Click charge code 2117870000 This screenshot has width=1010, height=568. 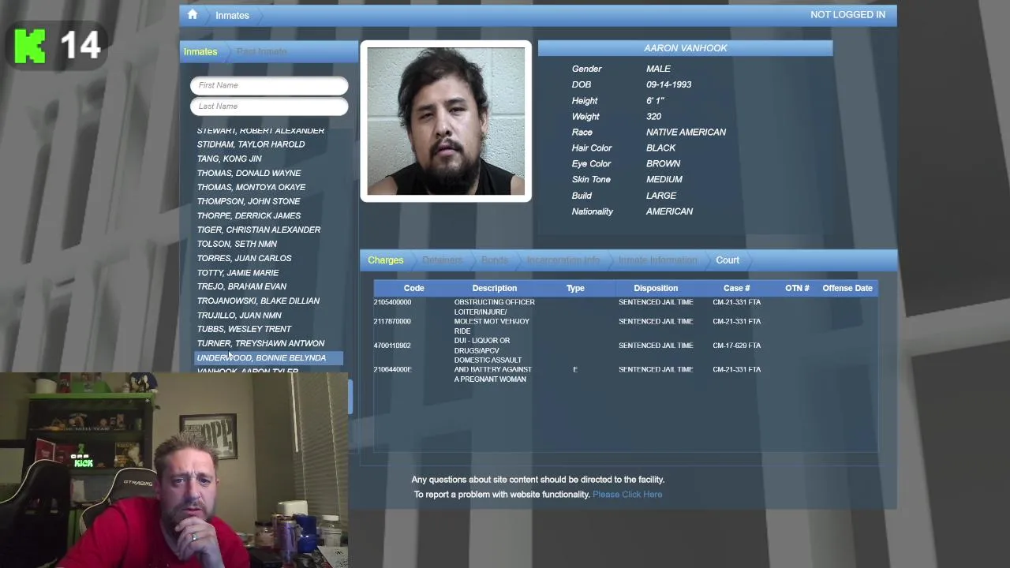click(392, 321)
